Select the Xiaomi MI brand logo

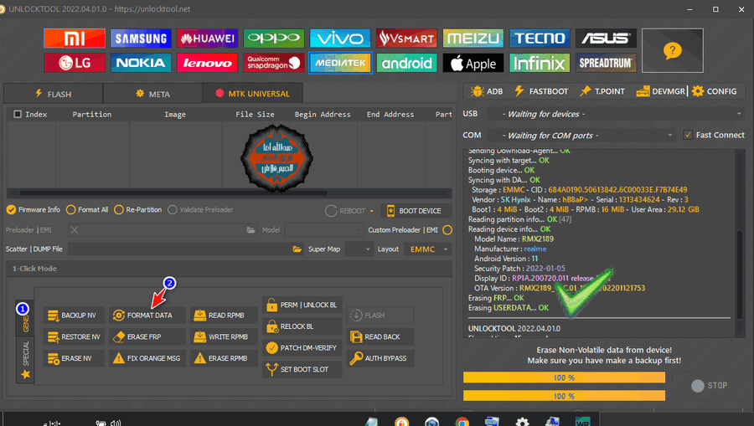(75, 38)
